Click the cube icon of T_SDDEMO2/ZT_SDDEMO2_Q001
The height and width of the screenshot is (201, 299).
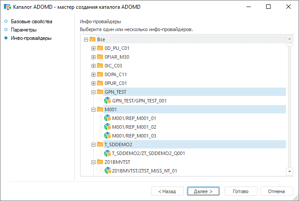click(x=108, y=153)
